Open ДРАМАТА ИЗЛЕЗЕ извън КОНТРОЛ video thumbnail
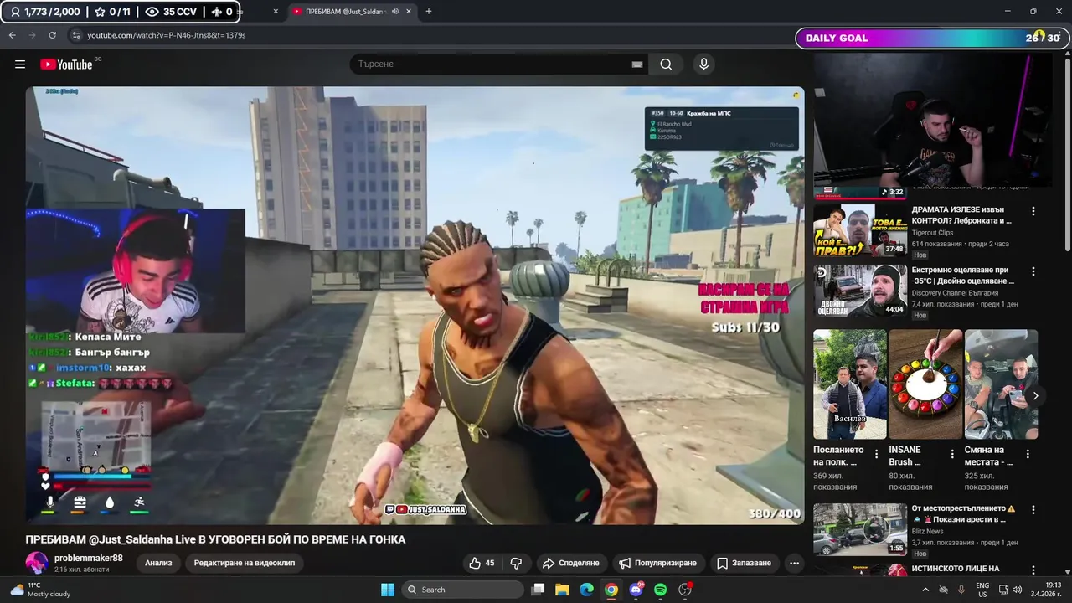The width and height of the screenshot is (1072, 603). pyautogui.click(x=859, y=229)
